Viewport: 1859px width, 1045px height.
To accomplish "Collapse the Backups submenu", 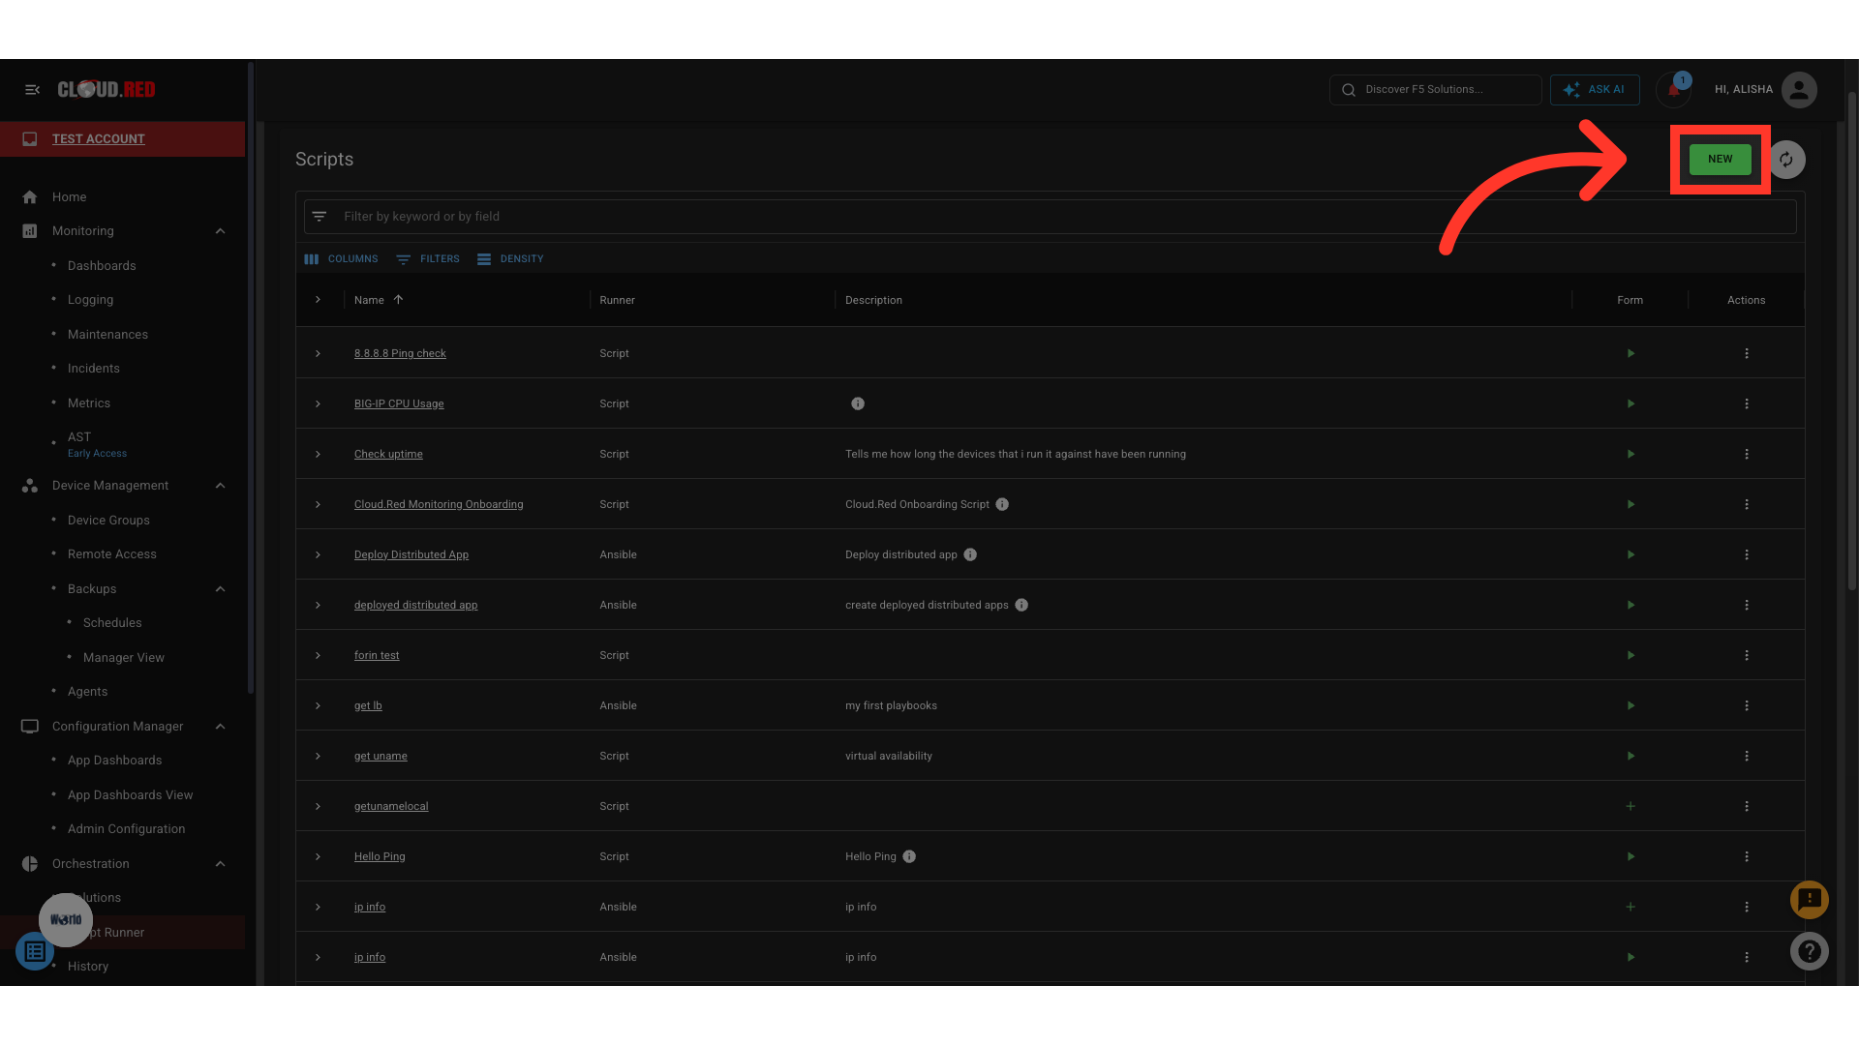I will (220, 589).
